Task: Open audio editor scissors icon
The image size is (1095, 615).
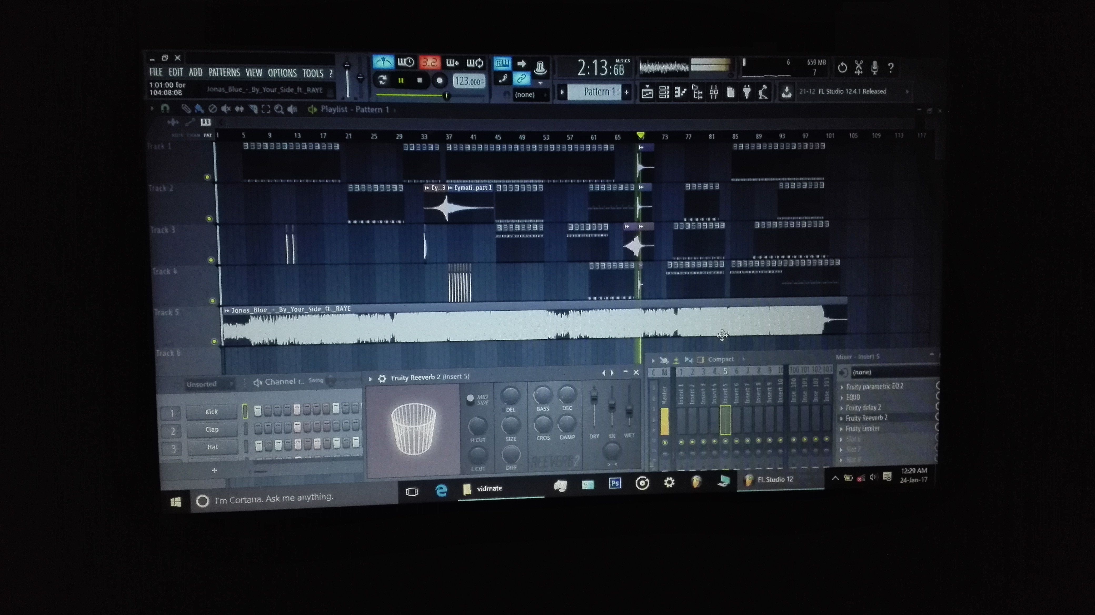Action: [x=858, y=68]
